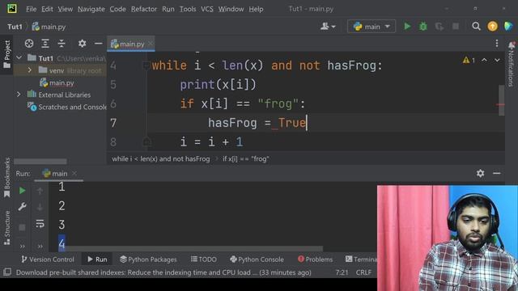The height and width of the screenshot is (291, 518).
Task: Open the Code With Me user icon
Action: pos(328,27)
